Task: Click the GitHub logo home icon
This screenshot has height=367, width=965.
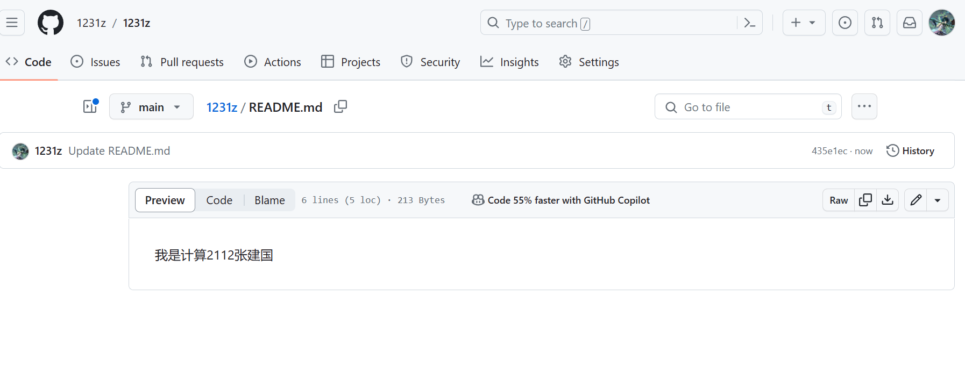Action: (x=51, y=23)
